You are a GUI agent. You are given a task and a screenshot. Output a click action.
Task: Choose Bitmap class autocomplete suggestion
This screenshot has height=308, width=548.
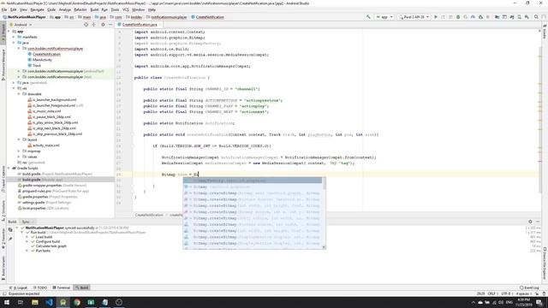pyautogui.click(x=253, y=187)
